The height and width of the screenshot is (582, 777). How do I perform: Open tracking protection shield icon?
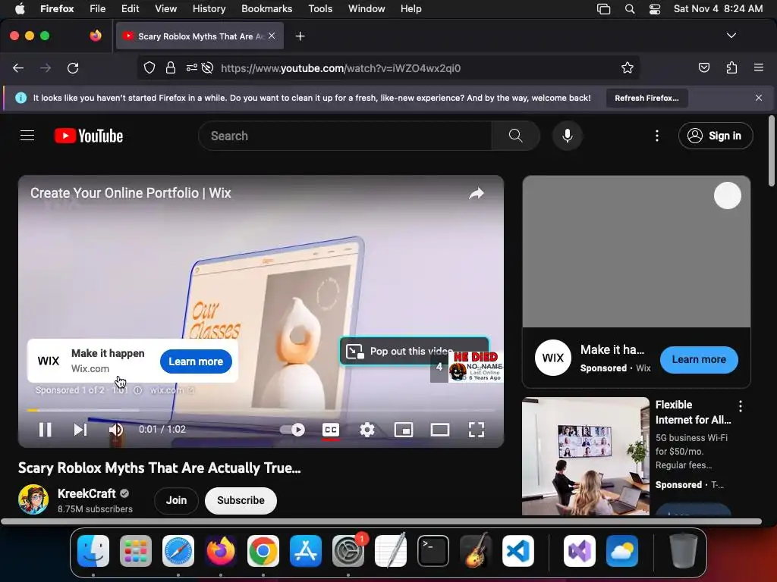click(x=149, y=67)
